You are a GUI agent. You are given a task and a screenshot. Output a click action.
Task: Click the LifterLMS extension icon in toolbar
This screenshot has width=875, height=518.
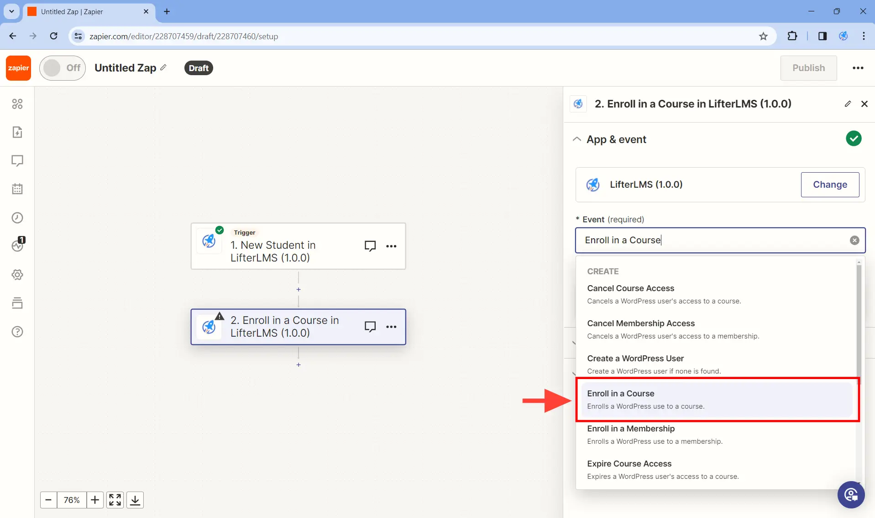pos(843,36)
